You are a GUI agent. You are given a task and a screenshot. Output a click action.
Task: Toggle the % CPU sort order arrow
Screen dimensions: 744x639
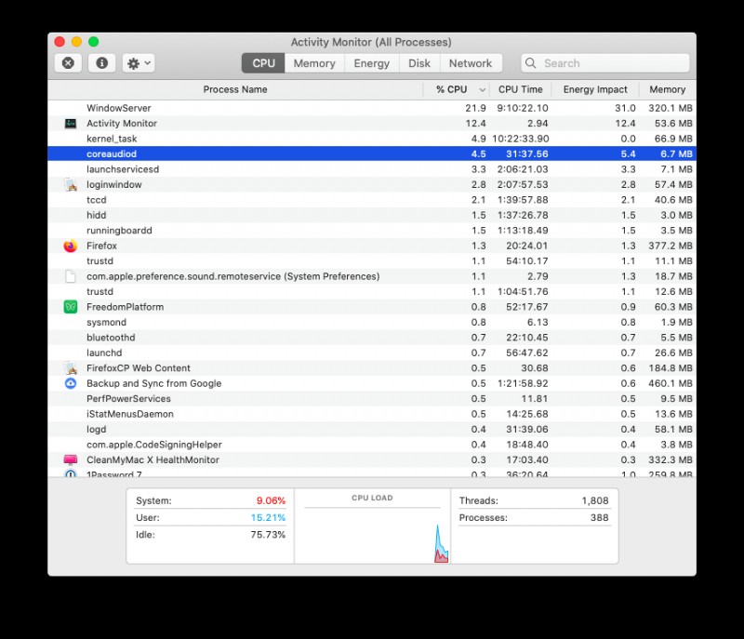[482, 90]
